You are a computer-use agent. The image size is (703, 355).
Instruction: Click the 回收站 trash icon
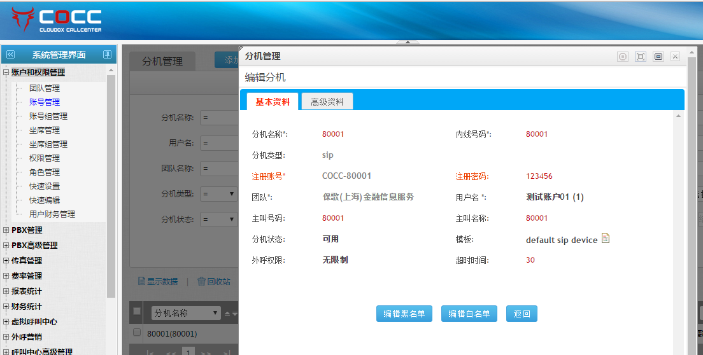point(201,281)
